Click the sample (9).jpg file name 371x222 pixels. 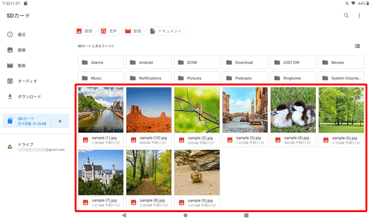(200, 200)
